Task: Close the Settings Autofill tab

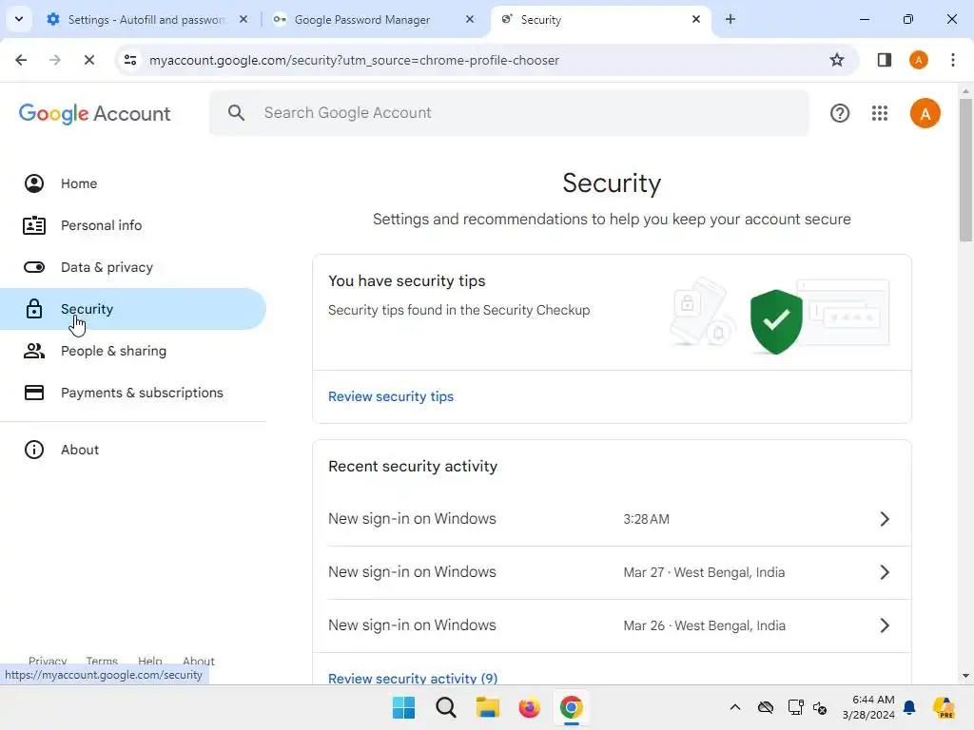Action: [243, 19]
